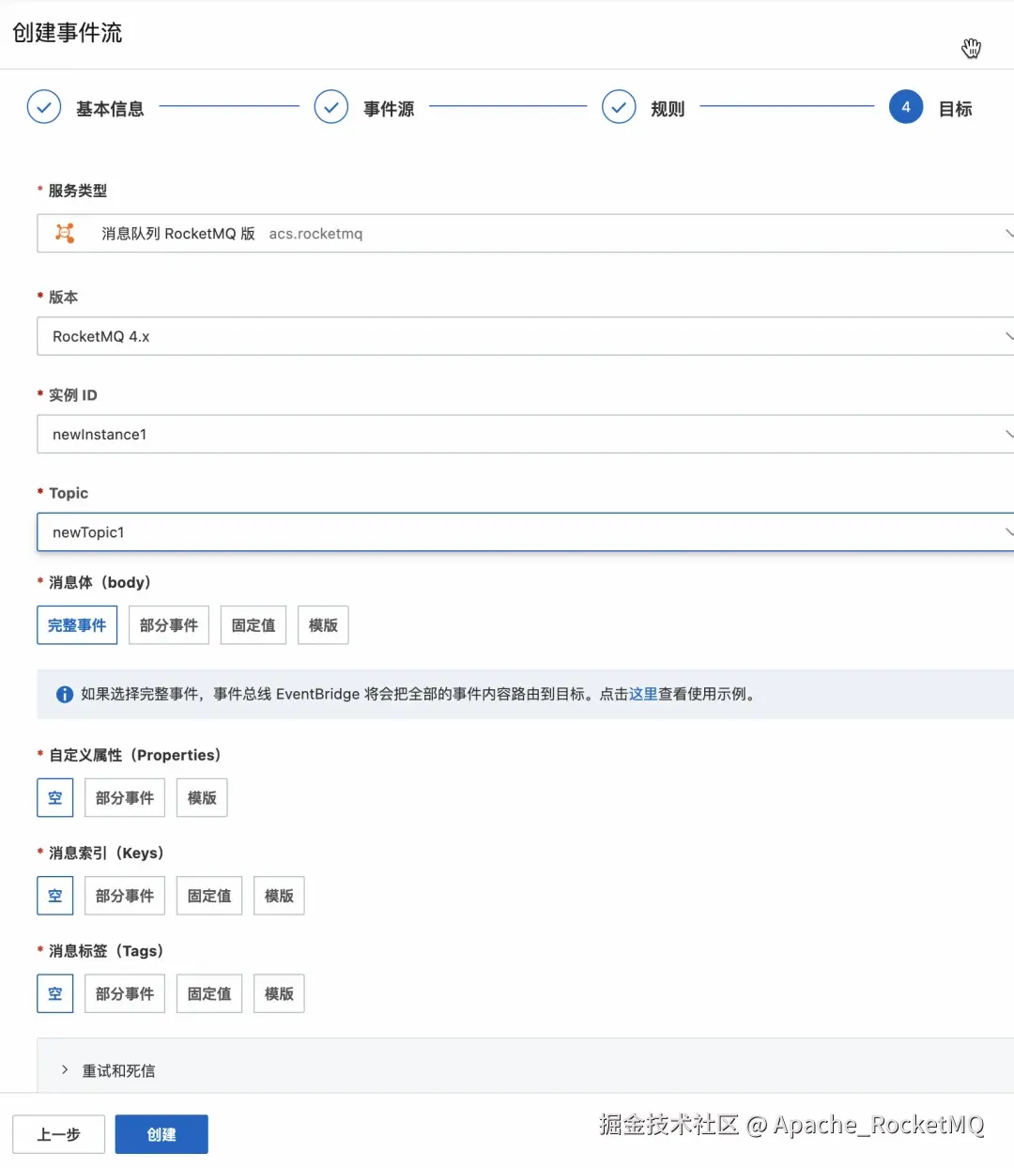The width and height of the screenshot is (1014, 1168).
Task: Select 模版 for 消息体 body
Action: click(x=323, y=625)
